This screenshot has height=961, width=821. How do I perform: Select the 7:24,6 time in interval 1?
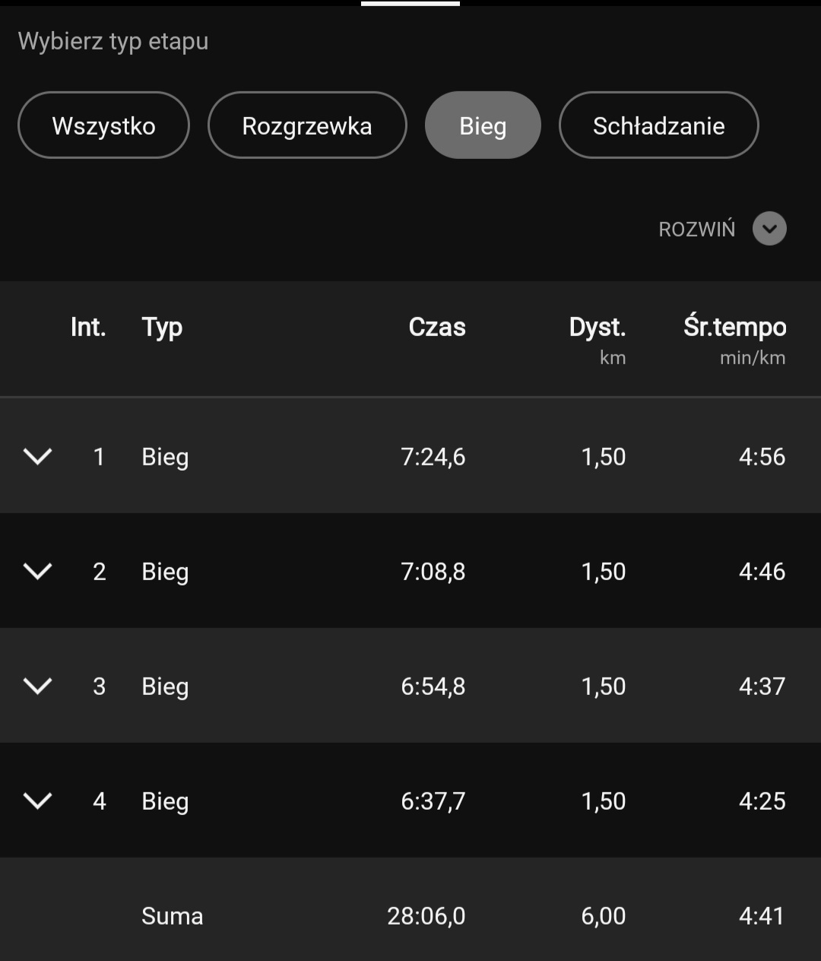pyautogui.click(x=433, y=457)
